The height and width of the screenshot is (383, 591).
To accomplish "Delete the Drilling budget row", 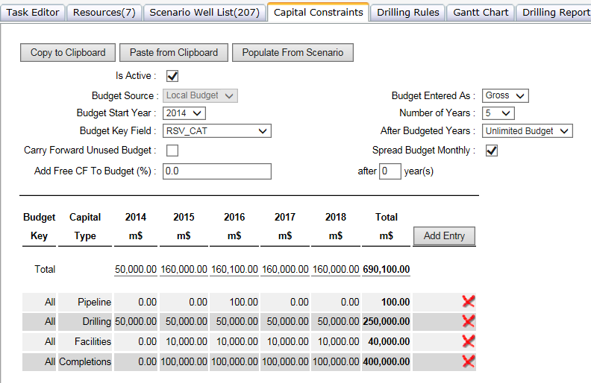I will click(469, 321).
